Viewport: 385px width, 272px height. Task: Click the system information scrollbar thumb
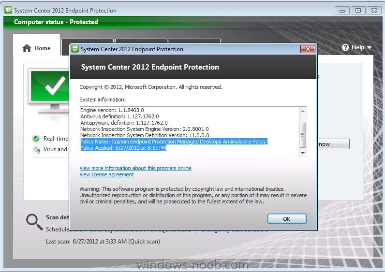click(x=302, y=135)
